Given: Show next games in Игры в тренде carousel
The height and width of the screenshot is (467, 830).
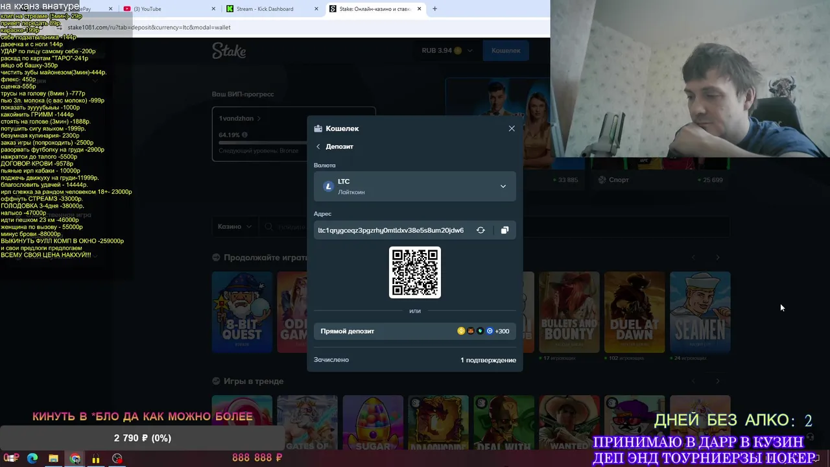Looking at the screenshot, I should click(717, 381).
